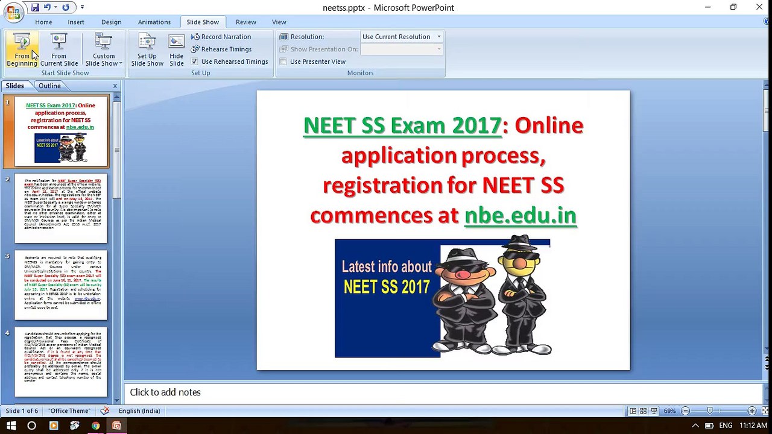The image size is (772, 434).
Task: Start slide show From Beginning
Action: click(x=22, y=49)
